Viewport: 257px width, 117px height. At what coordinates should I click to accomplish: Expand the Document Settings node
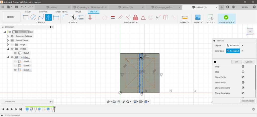(x=8, y=36)
